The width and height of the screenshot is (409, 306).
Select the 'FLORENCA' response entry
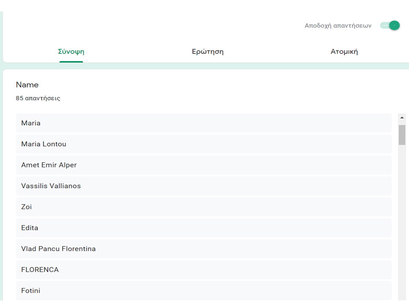point(204,270)
